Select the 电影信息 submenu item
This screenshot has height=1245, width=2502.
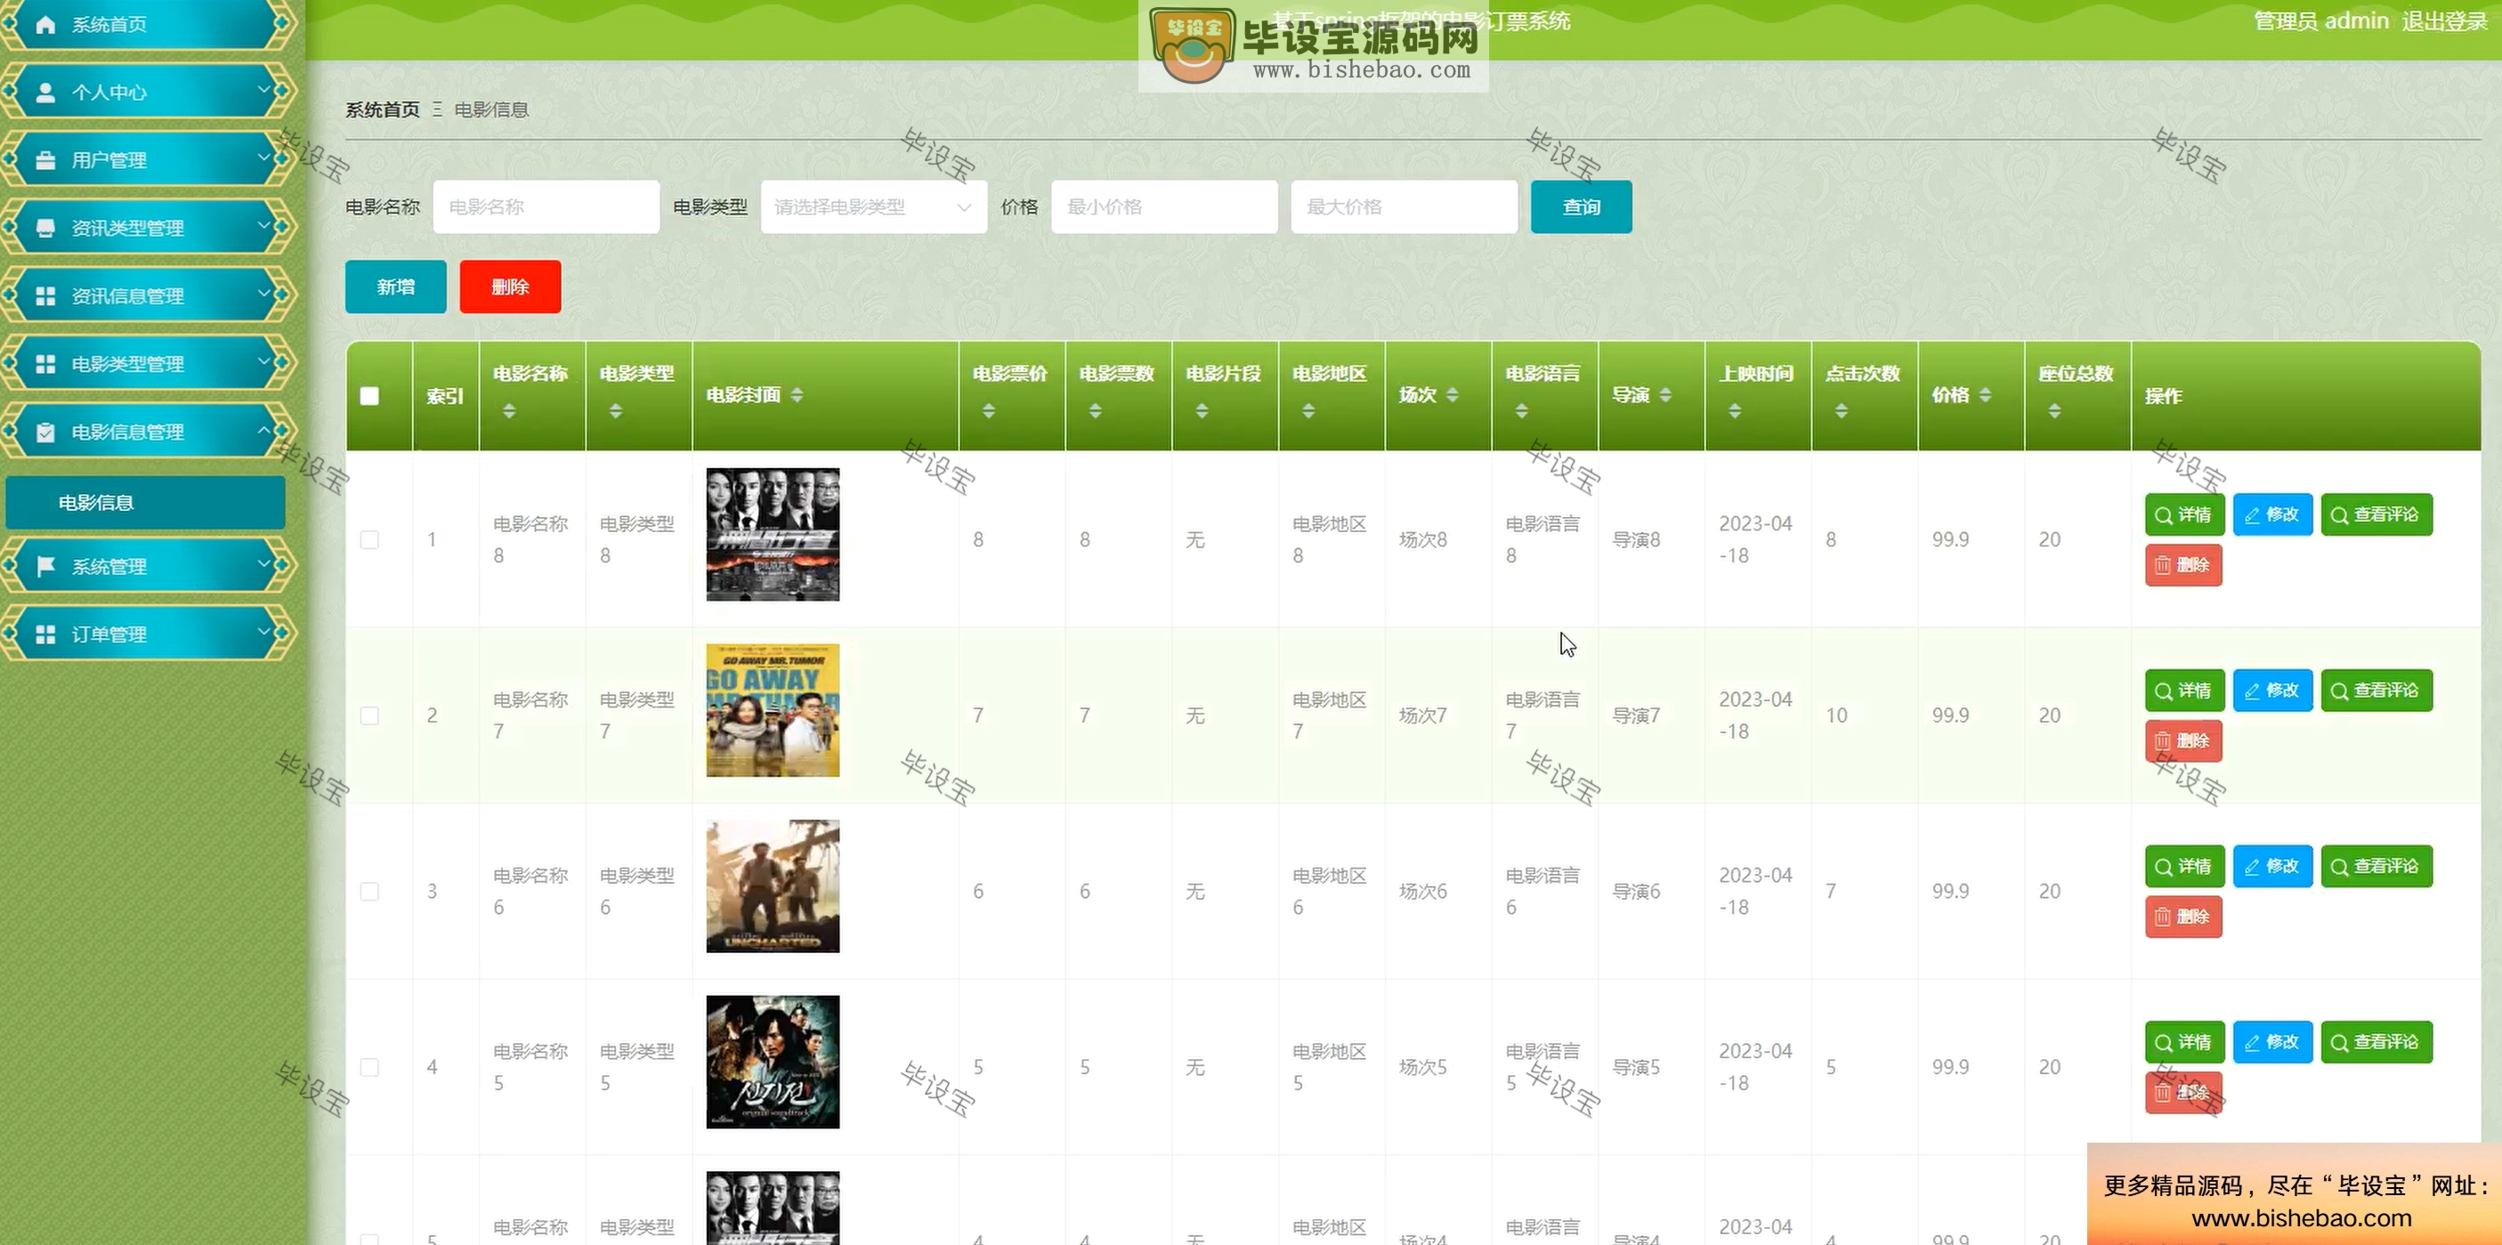click(x=146, y=502)
